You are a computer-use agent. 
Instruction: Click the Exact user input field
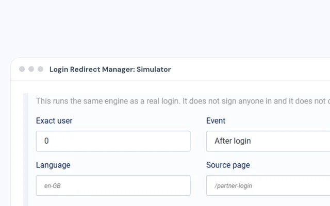[113, 141]
